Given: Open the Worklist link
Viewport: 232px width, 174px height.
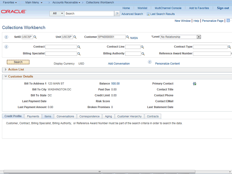Looking at the screenshot, I should pyautogui.click(x=142, y=8).
